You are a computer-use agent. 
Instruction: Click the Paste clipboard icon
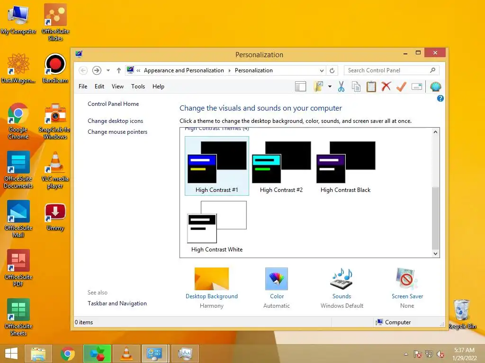371,87
